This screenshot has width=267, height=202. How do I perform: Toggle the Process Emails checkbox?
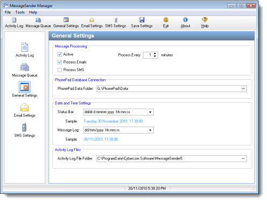pos(60,62)
